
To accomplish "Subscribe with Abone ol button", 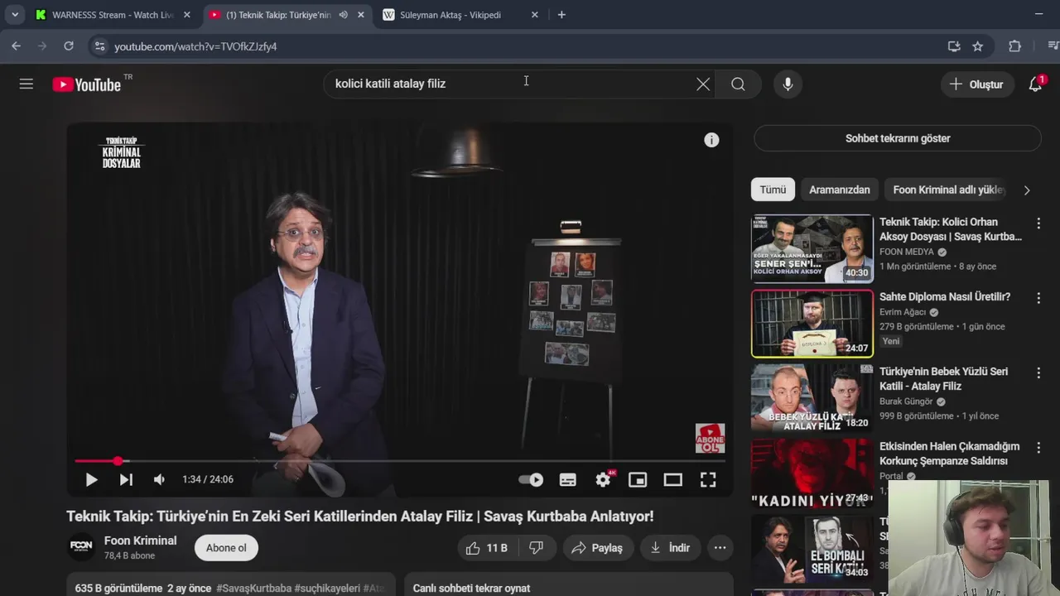I will click(x=226, y=548).
